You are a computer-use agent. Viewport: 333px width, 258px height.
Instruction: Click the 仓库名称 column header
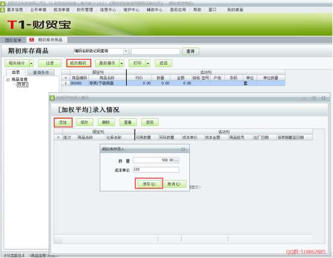[x=120, y=137]
